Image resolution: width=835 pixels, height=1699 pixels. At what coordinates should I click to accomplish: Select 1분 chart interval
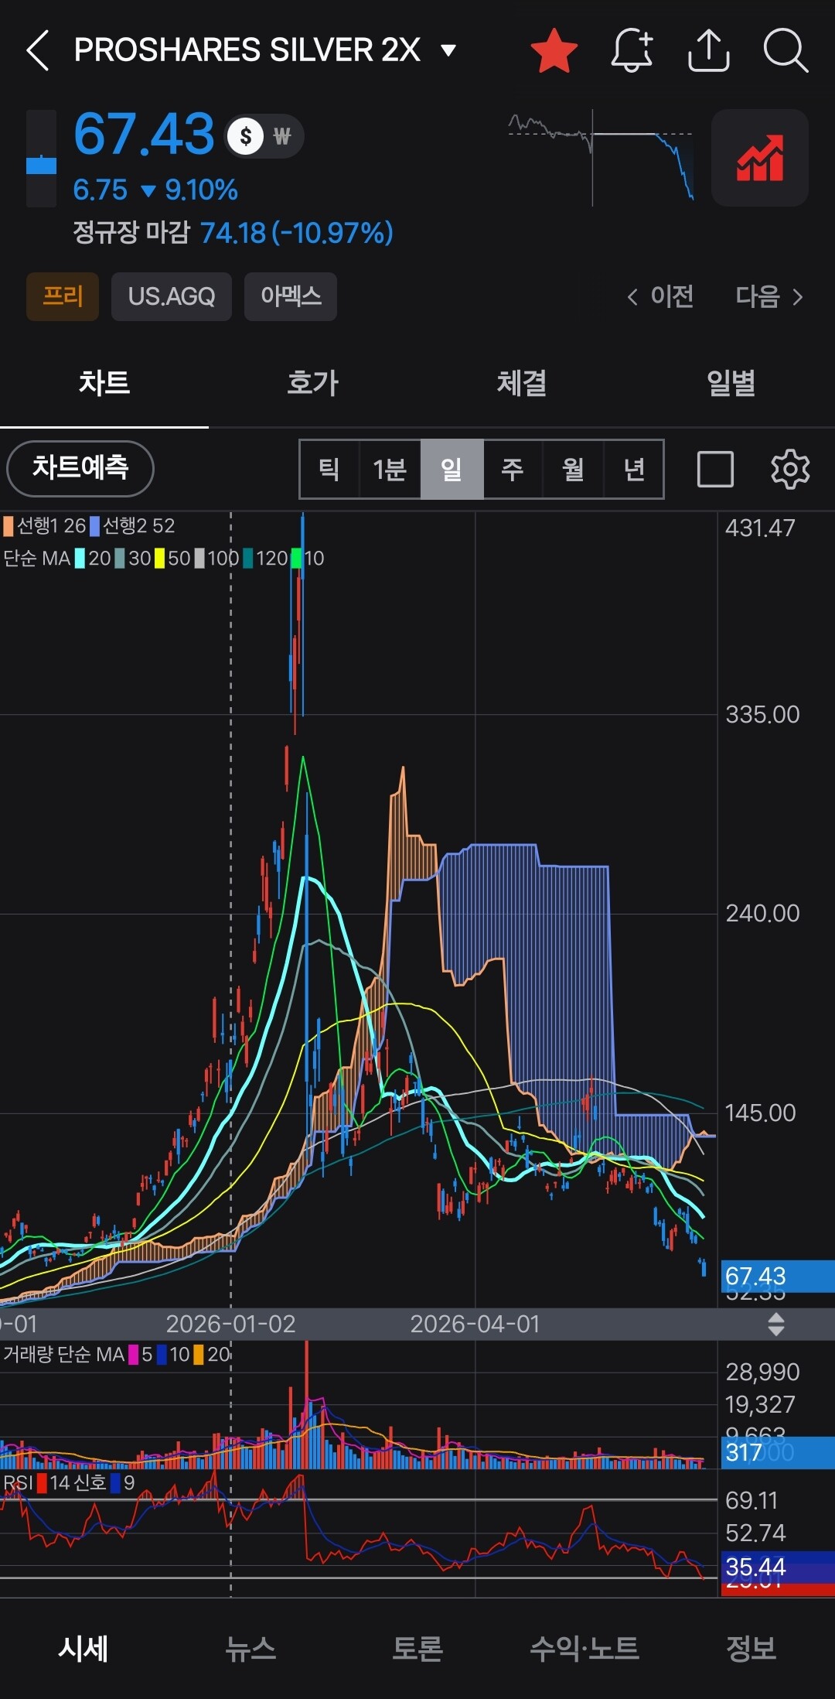pyautogui.click(x=390, y=470)
